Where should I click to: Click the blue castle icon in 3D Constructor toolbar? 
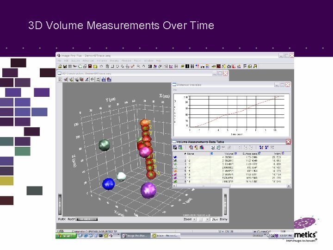[104, 80]
